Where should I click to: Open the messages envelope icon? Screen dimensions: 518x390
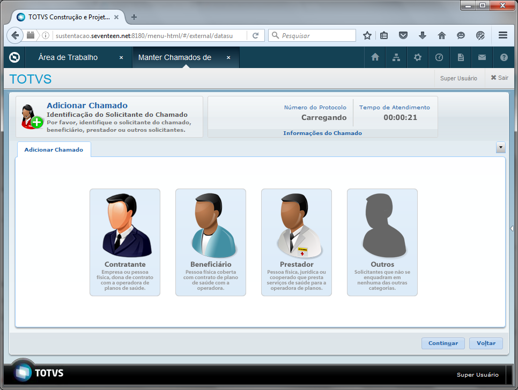[482, 57]
